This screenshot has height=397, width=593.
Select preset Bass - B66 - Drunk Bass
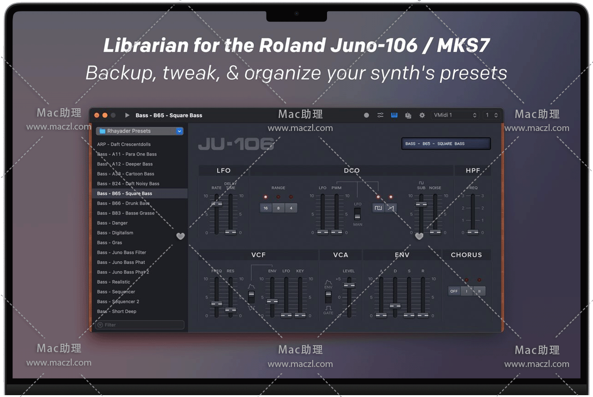click(123, 203)
